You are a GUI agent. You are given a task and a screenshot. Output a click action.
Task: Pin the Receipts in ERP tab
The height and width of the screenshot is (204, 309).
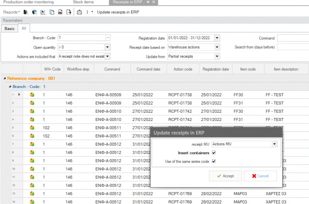click(x=148, y=2)
